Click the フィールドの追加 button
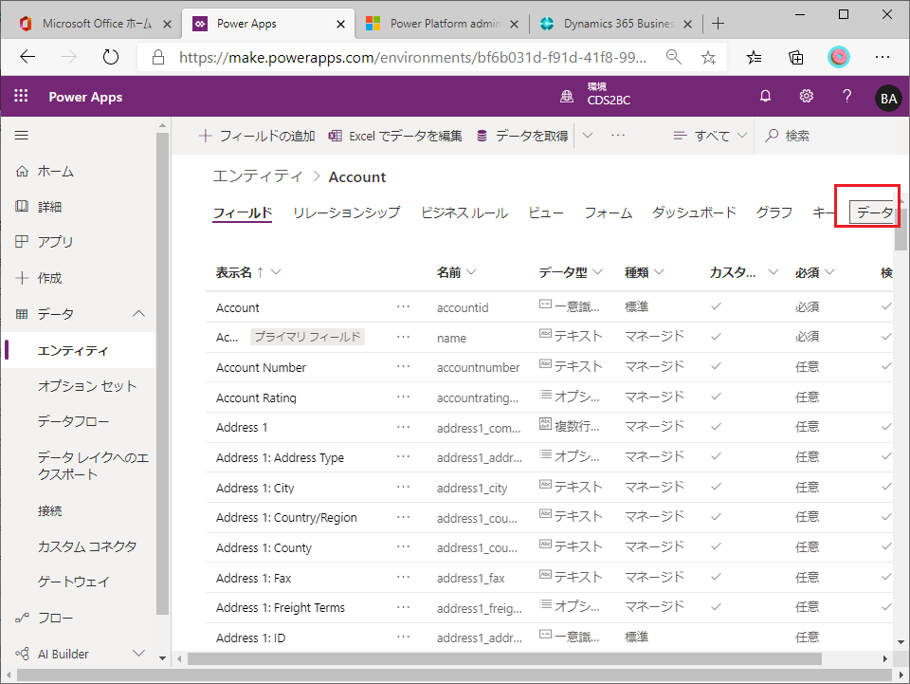 [257, 136]
